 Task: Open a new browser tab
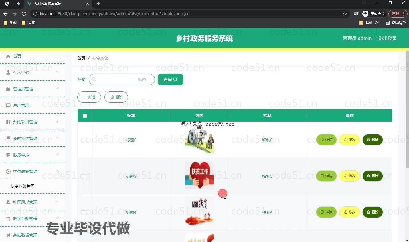click(x=98, y=4)
